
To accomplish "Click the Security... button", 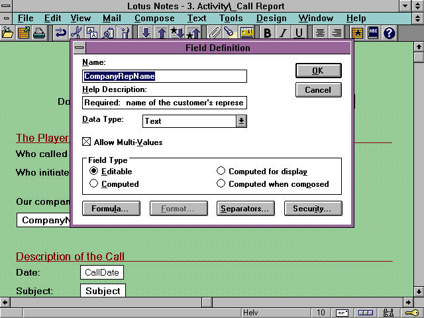I will (313, 208).
